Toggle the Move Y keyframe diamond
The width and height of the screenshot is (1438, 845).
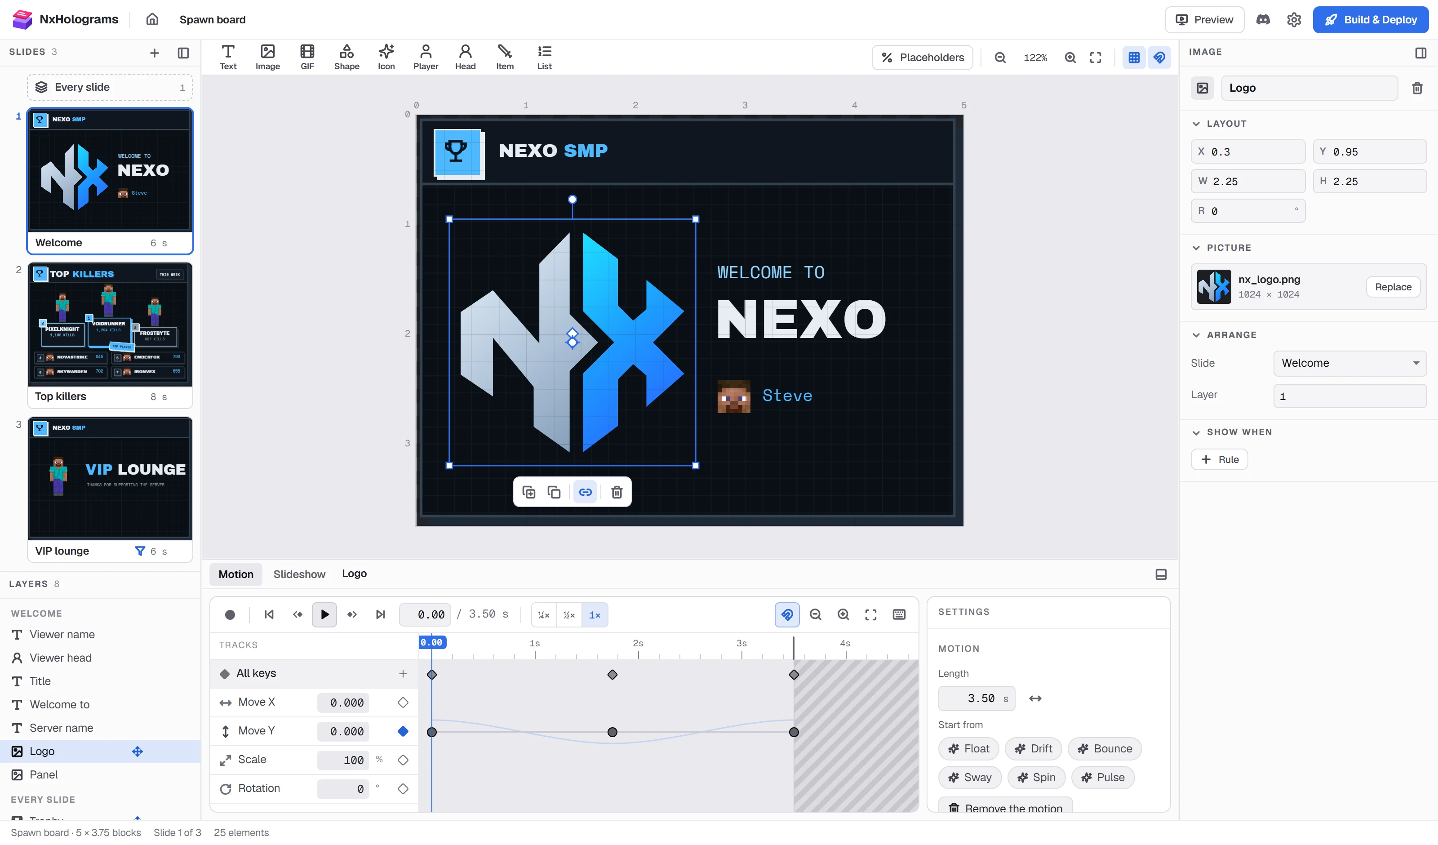coord(403,731)
